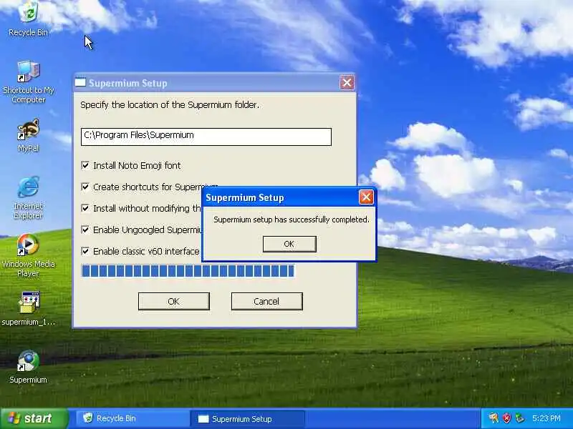573x429 pixels.
Task: Close the main Supermium Setup window
Action: [347, 83]
